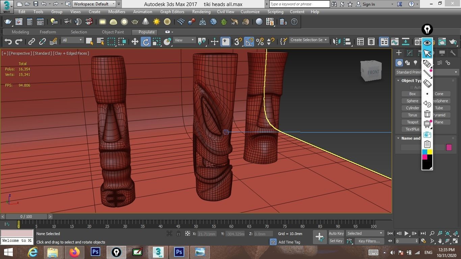Toggle Window/Crossing selection mode
This screenshot has height=259, width=461.
pyautogui.click(x=122, y=41)
